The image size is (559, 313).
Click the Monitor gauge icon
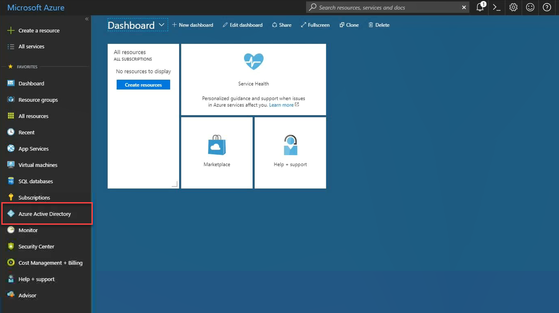pyautogui.click(x=11, y=230)
